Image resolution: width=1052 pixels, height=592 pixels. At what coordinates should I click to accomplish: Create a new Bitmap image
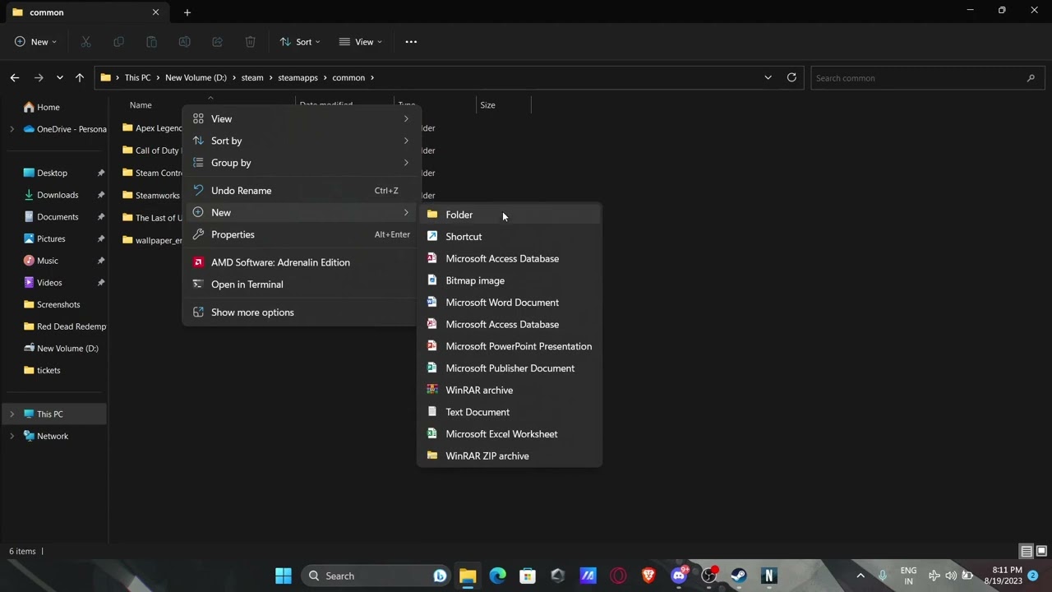tap(510, 280)
